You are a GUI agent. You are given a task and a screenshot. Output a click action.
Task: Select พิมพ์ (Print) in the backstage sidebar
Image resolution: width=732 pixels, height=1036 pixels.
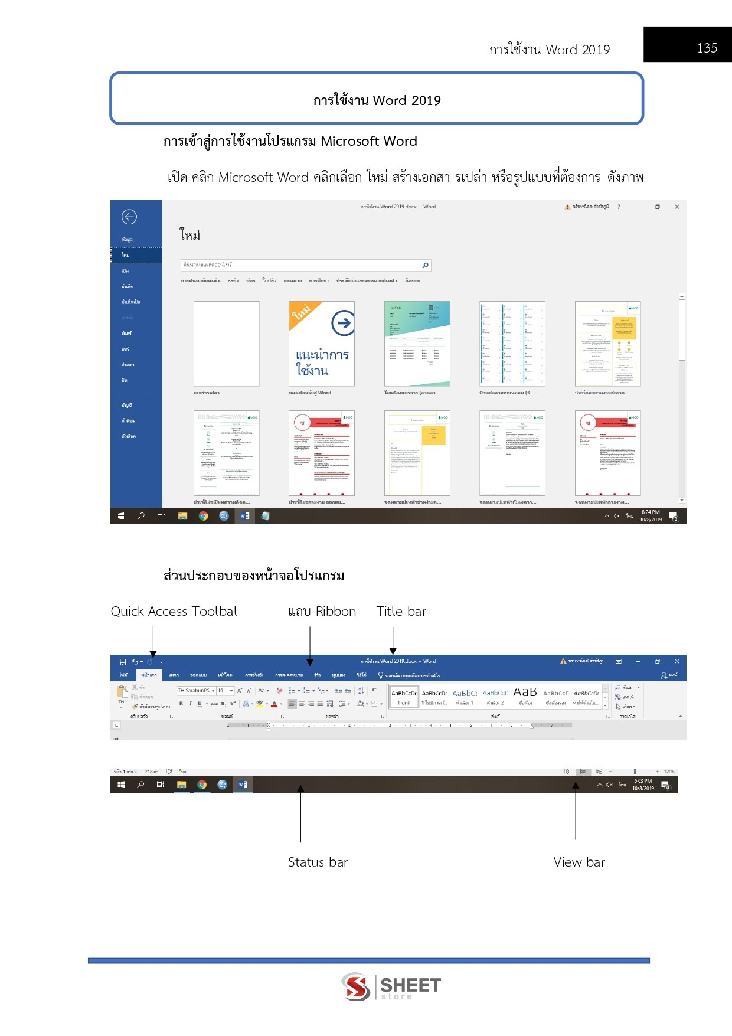(126, 334)
